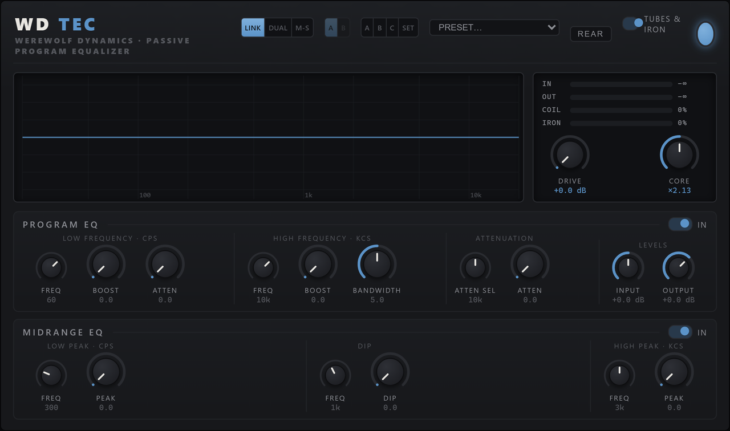Select the B comparison state

343,27
